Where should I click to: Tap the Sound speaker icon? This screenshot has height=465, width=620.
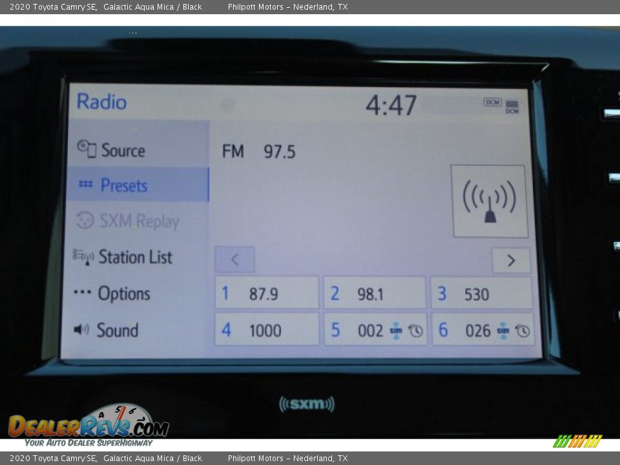[x=81, y=330]
